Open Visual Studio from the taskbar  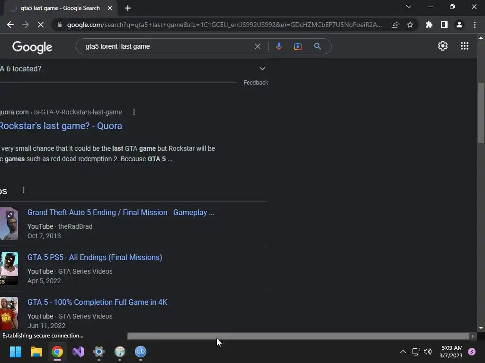click(x=78, y=352)
